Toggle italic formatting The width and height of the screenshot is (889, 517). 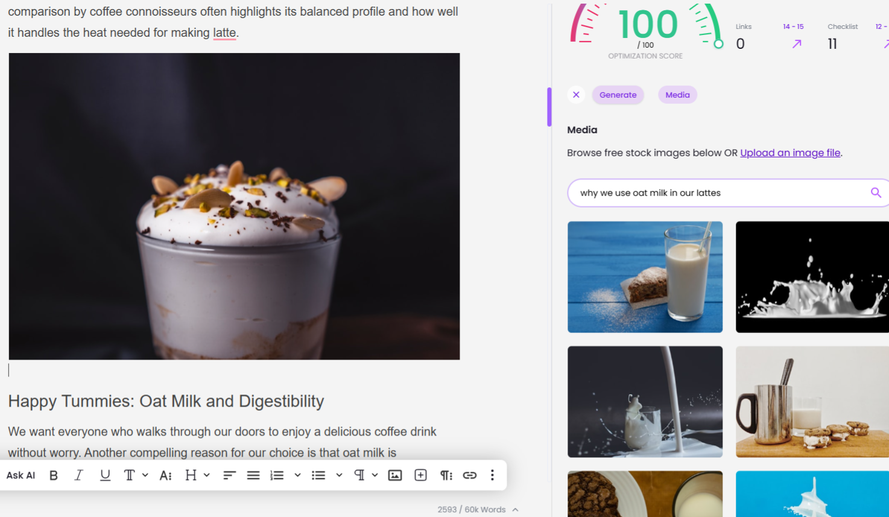(78, 475)
